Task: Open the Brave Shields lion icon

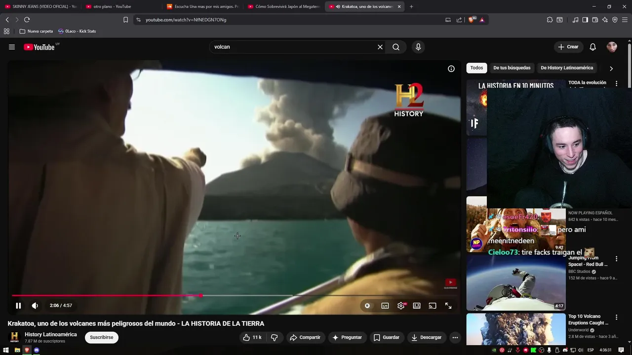Action: click(472, 20)
